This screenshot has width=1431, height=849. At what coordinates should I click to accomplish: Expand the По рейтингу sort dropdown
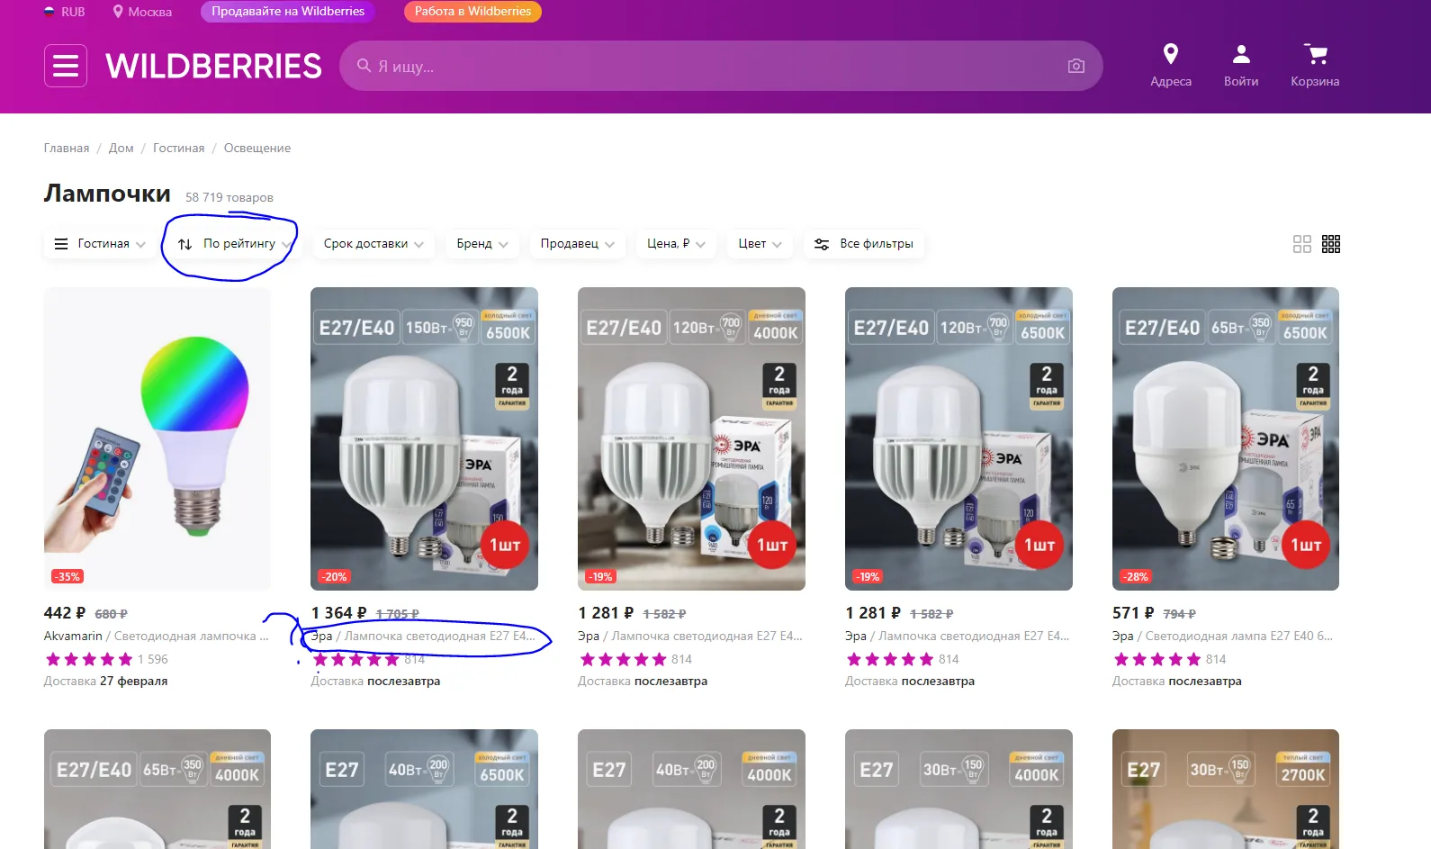pos(234,244)
